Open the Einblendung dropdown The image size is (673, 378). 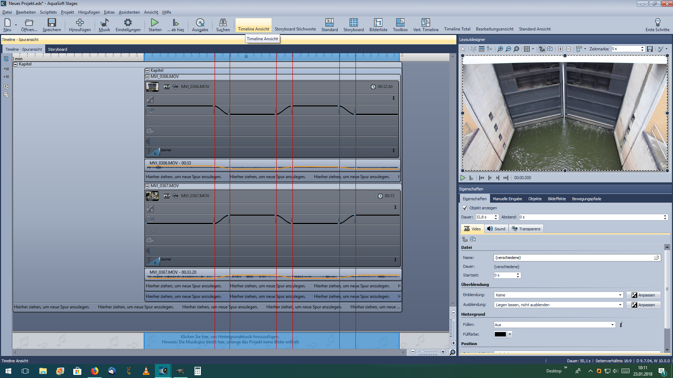[x=620, y=295]
